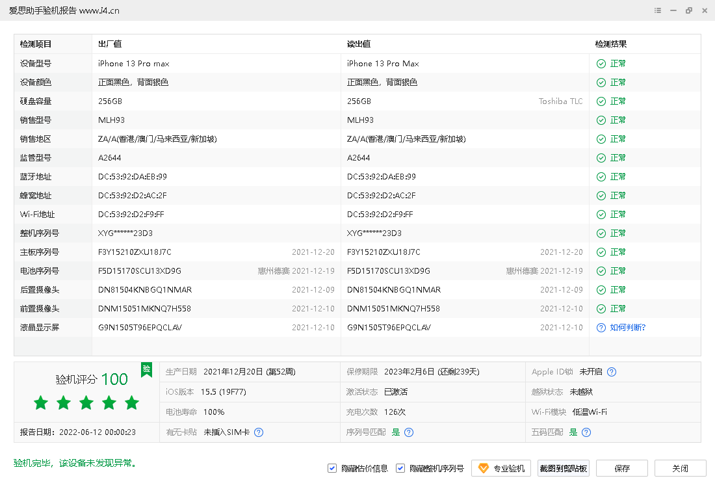Click the 充电次数 value 126次
The image size is (715, 487).
pos(395,412)
